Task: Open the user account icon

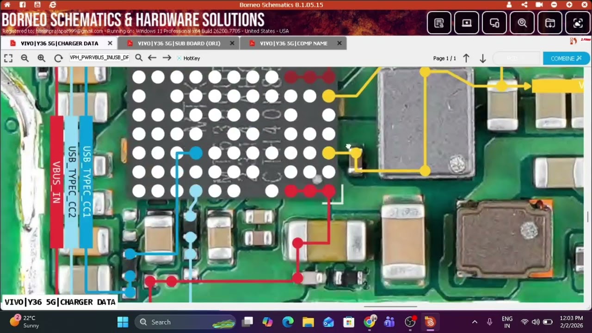Action: pos(509,5)
